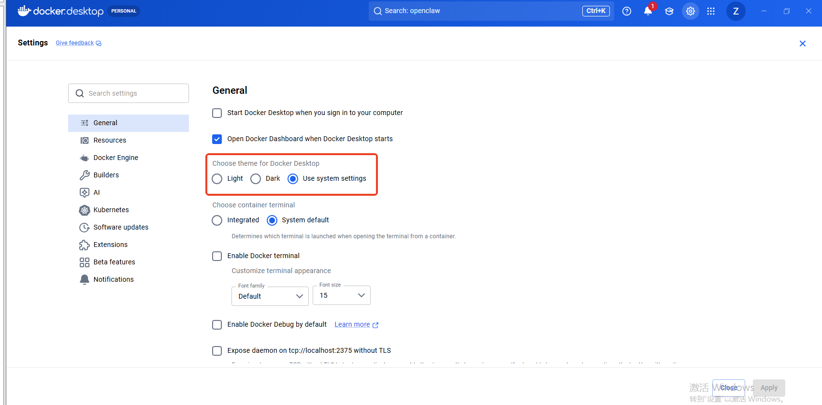
Task: Open the AI settings section
Action: (129, 193)
